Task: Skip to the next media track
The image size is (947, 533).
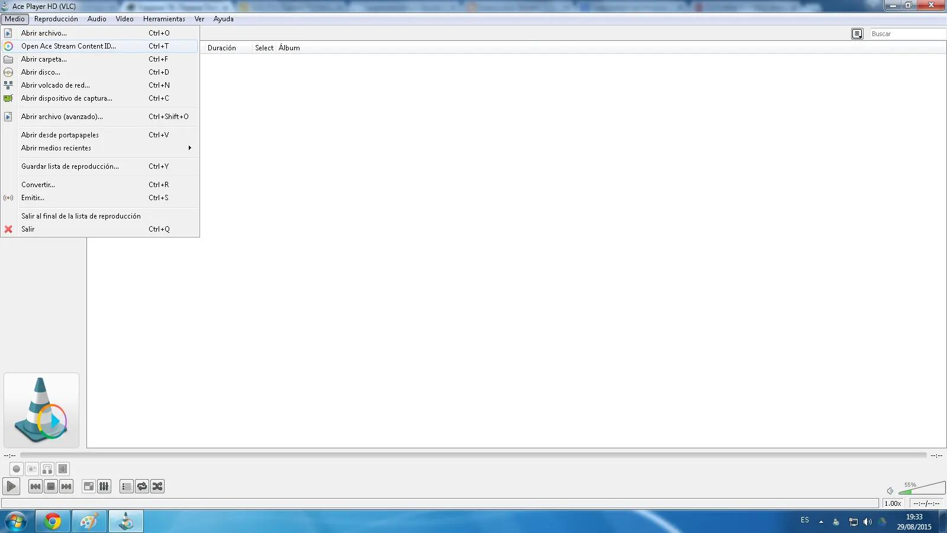Action: (66, 486)
